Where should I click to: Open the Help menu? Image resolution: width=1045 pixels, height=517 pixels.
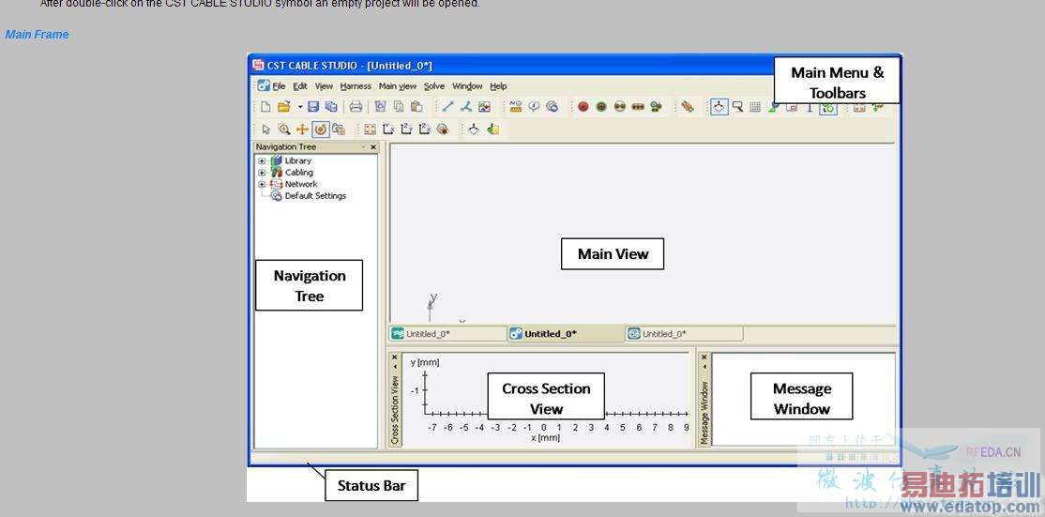(498, 86)
